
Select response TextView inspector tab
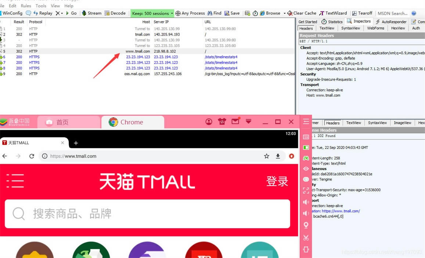pyautogui.click(x=353, y=123)
